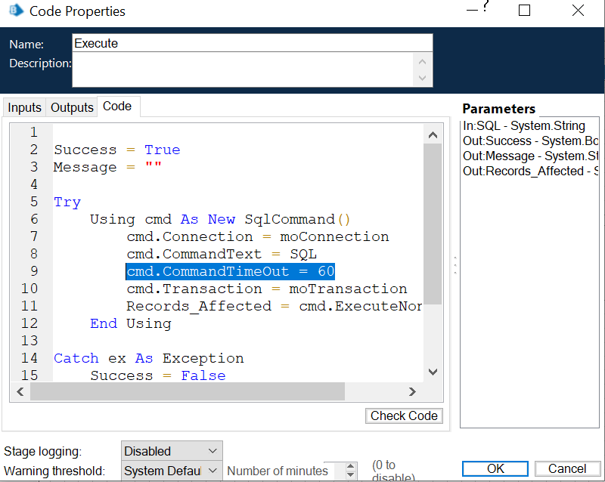The height and width of the screenshot is (482, 605).
Task: Click line cmd.CommandText = SQL
Action: (222, 254)
